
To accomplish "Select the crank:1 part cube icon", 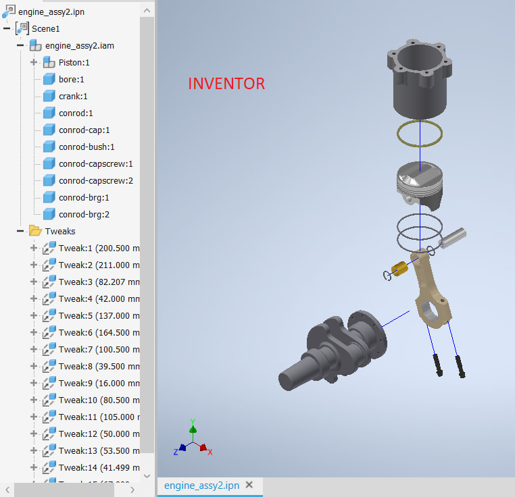I will pyautogui.click(x=49, y=96).
